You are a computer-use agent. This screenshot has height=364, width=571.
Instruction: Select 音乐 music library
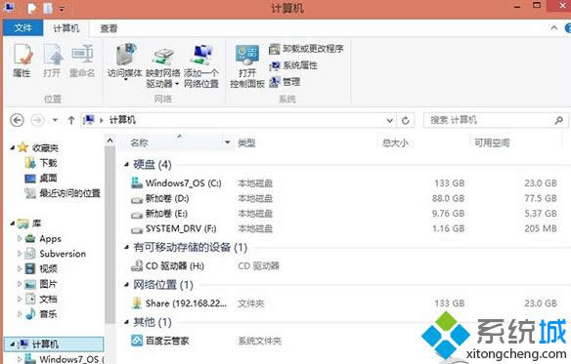(41, 314)
